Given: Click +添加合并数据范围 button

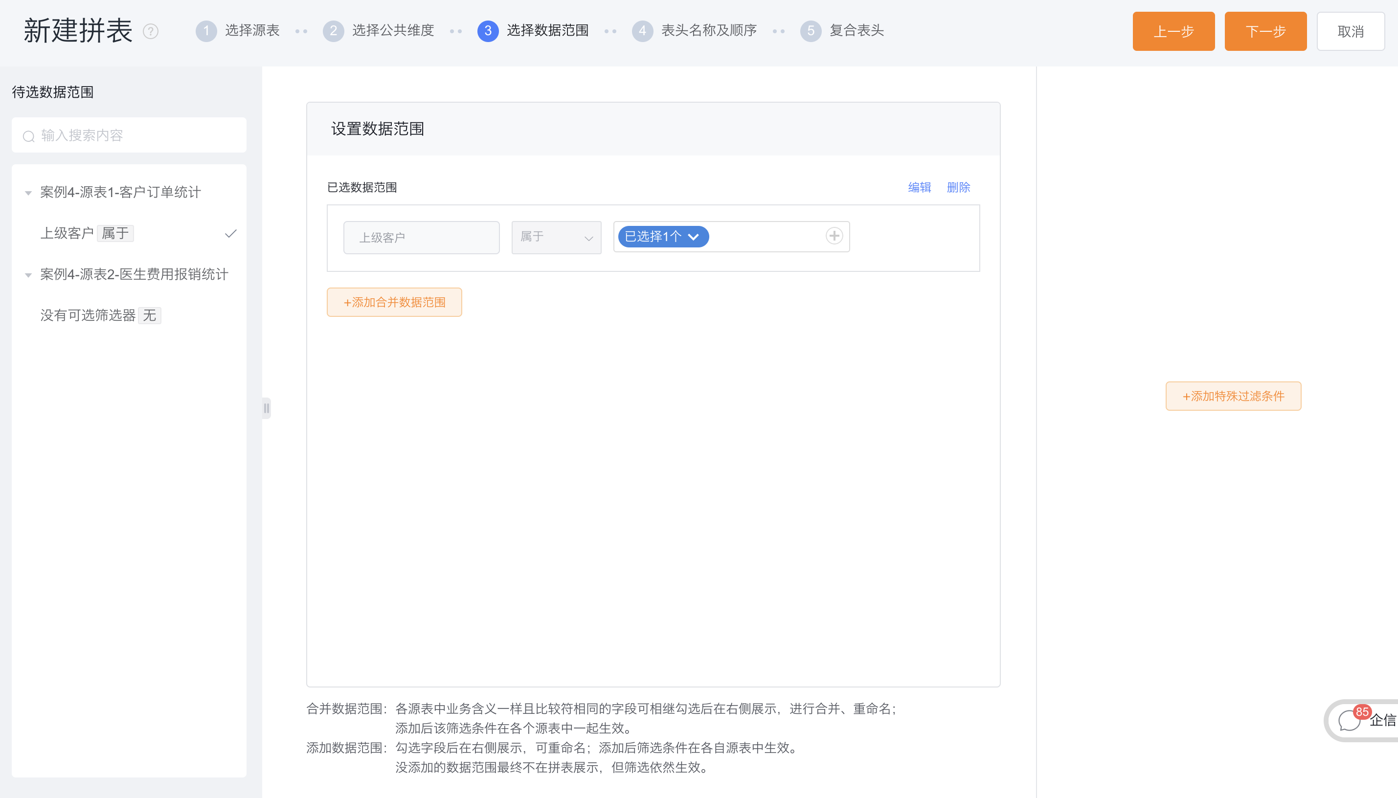Looking at the screenshot, I should pos(394,302).
